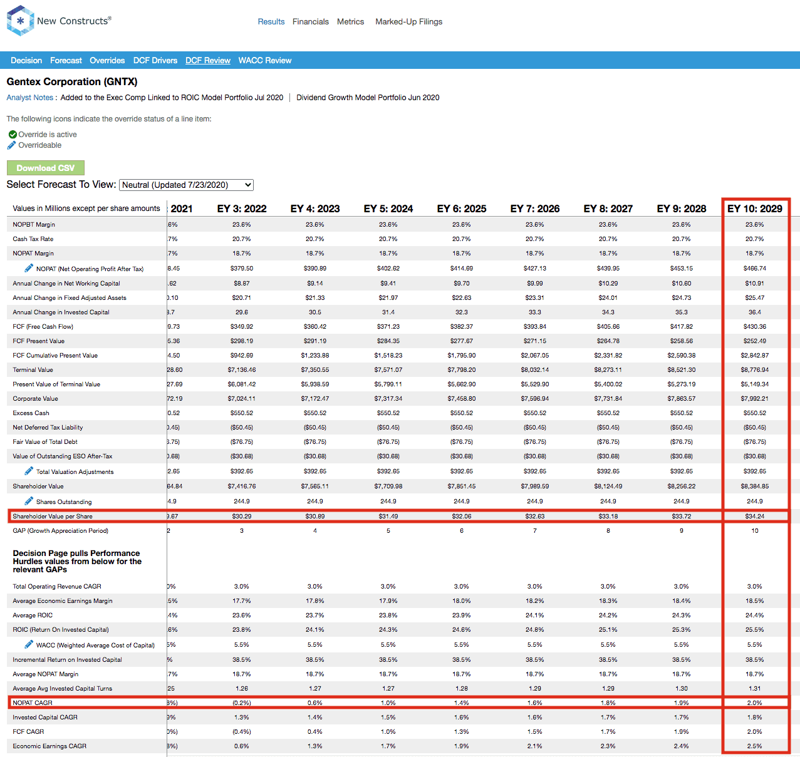The image size is (800, 757).
Task: Open the Select Forecast To View dropdown
Action: tap(186, 185)
